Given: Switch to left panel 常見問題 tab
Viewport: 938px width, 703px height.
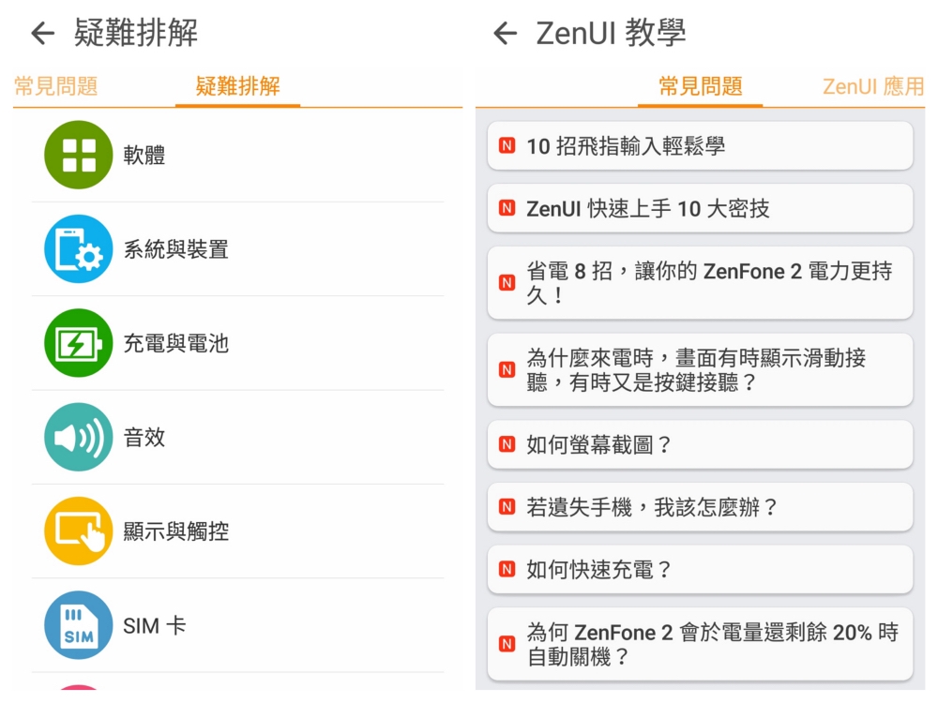Looking at the screenshot, I should coord(56,87).
